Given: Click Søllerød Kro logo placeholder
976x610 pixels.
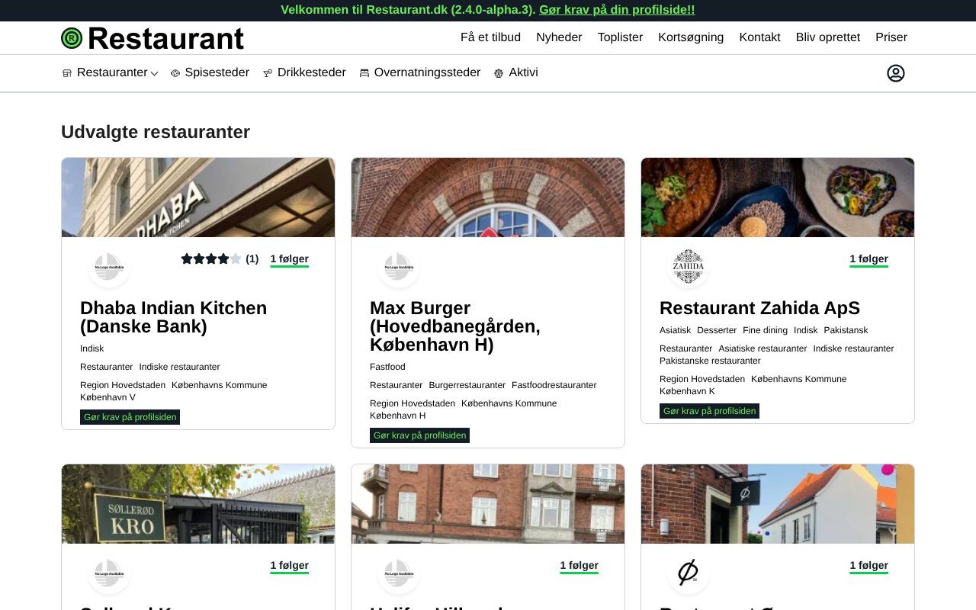Looking at the screenshot, I should pyautogui.click(x=109, y=573).
